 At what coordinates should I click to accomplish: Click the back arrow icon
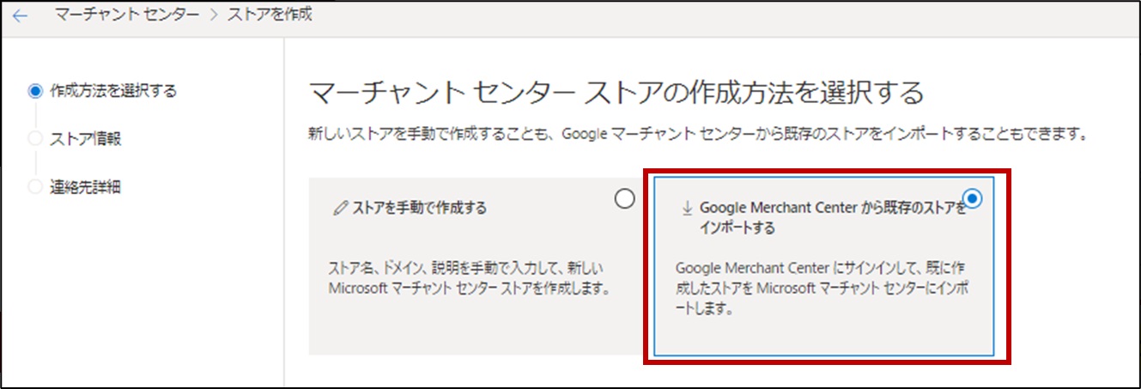pyautogui.click(x=20, y=16)
